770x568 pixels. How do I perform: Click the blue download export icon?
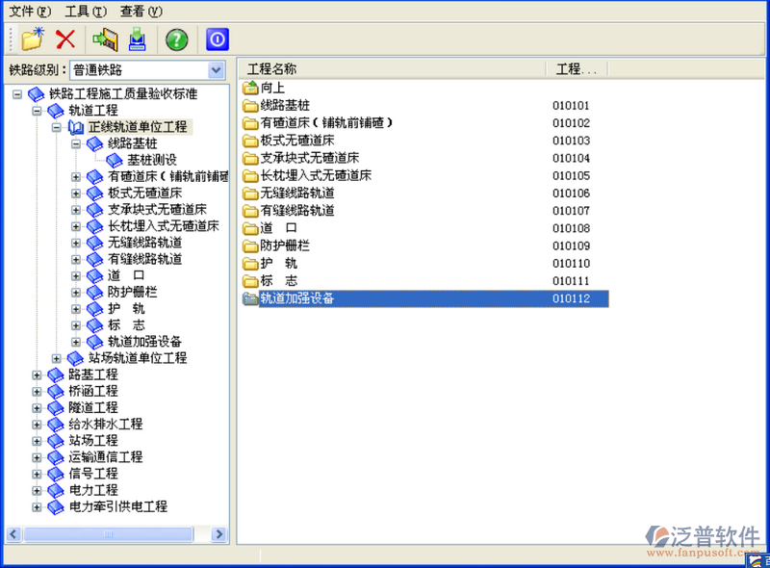138,39
